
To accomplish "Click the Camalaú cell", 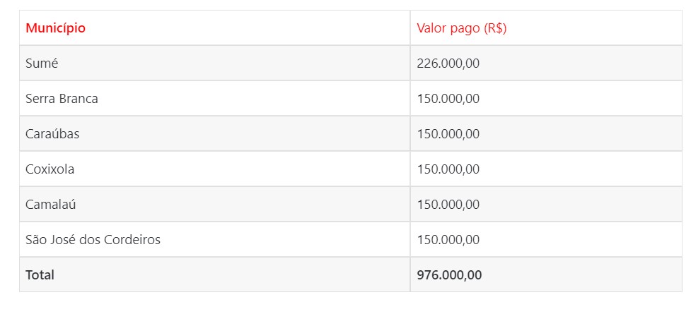I will [214, 204].
